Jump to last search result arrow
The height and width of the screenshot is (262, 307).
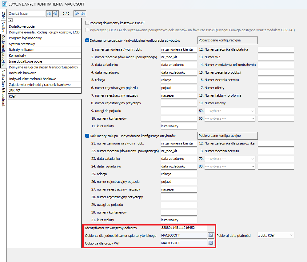tap(83, 13)
